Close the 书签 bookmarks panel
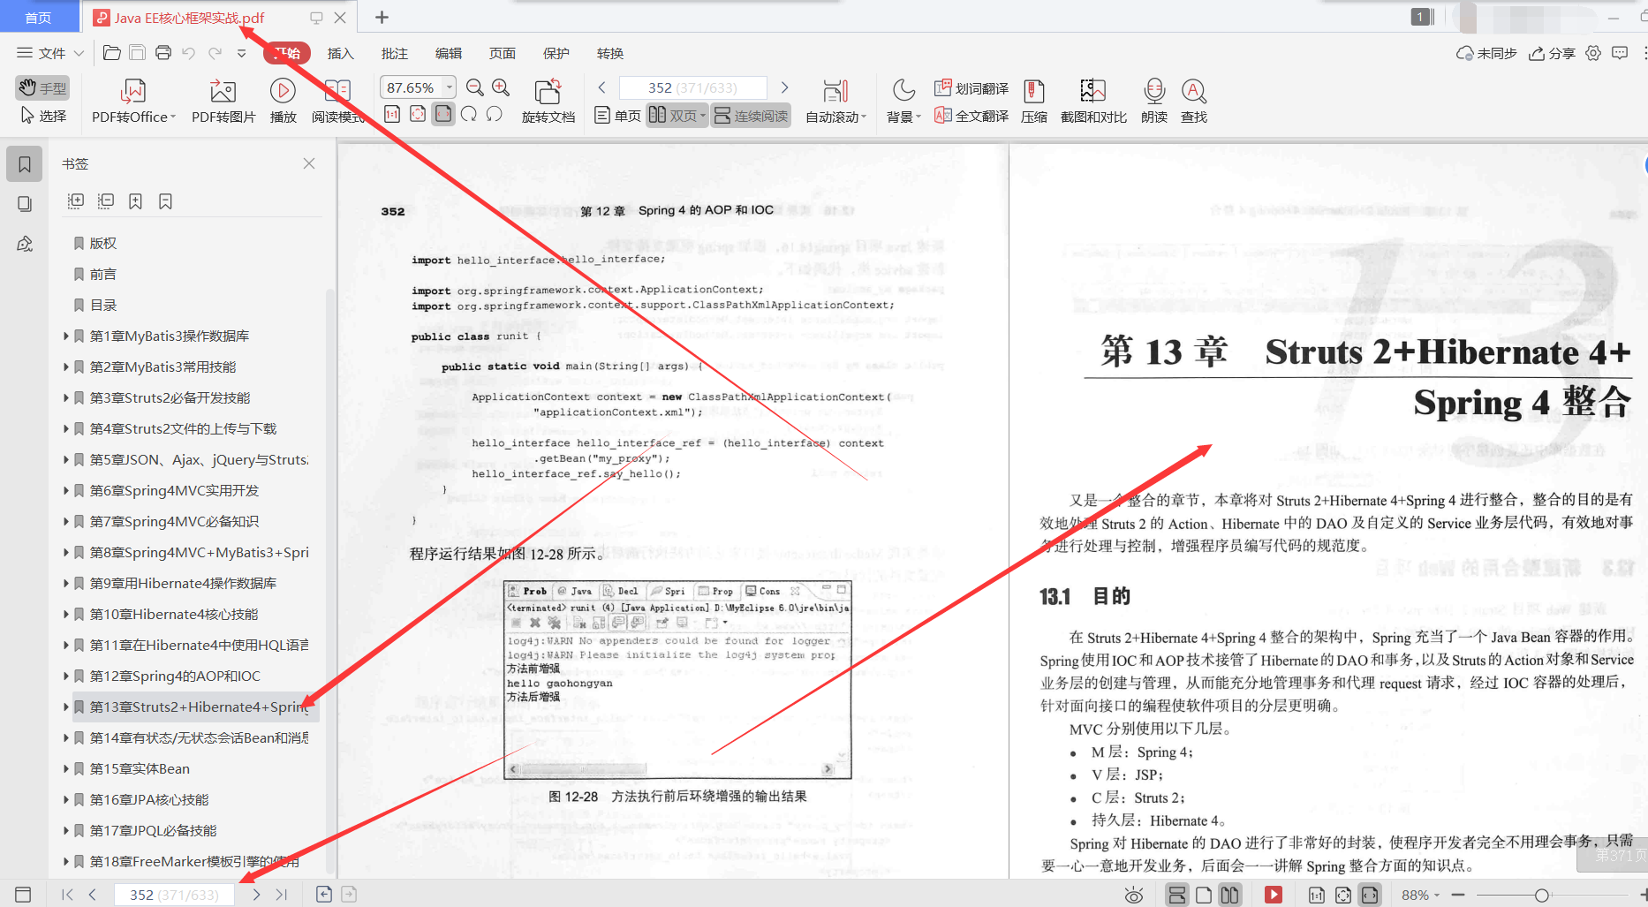This screenshot has width=1648, height=907. click(309, 163)
